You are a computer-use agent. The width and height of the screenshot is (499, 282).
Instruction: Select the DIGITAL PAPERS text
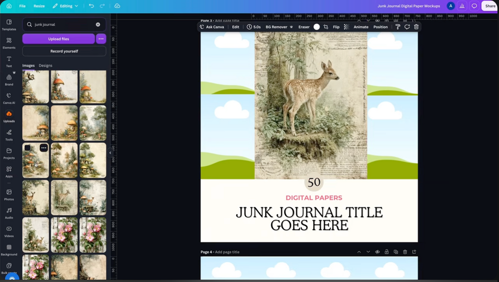(314, 198)
